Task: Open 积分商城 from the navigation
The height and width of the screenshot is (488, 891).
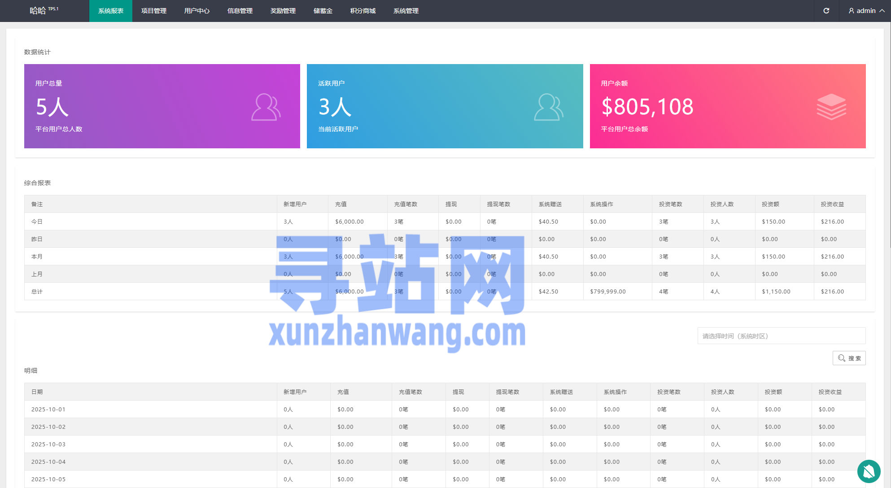Action: [x=363, y=11]
